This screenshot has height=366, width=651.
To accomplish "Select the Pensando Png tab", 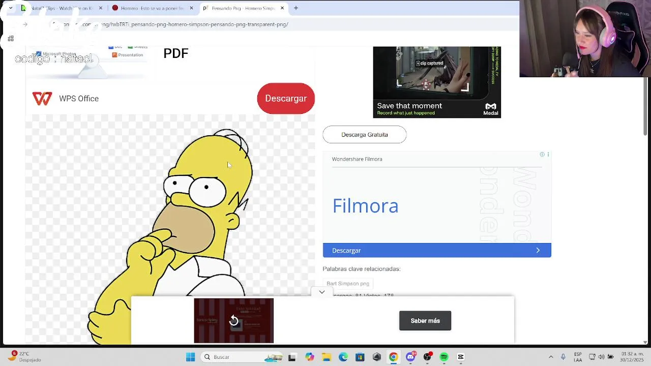I will [243, 8].
